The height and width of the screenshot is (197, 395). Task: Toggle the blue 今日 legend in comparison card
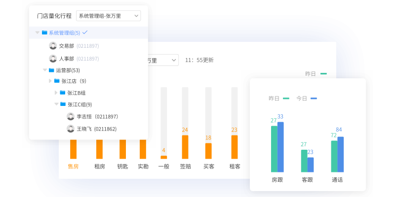click(306, 98)
